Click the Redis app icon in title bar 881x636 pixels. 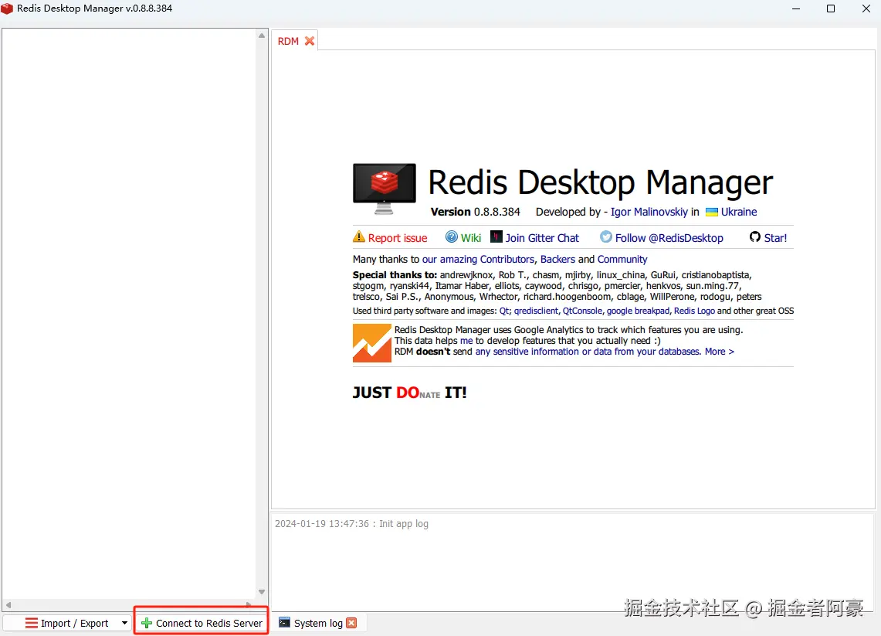(7, 9)
